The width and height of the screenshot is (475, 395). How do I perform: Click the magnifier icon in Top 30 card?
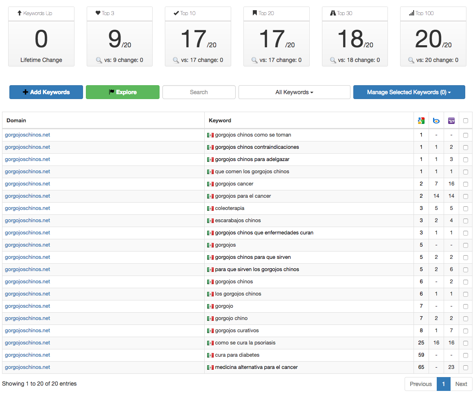(x=333, y=60)
